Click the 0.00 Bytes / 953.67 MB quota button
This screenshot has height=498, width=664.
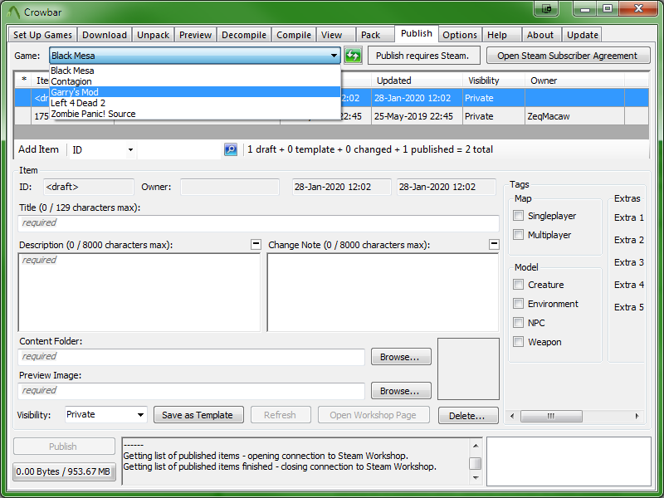tap(65, 471)
